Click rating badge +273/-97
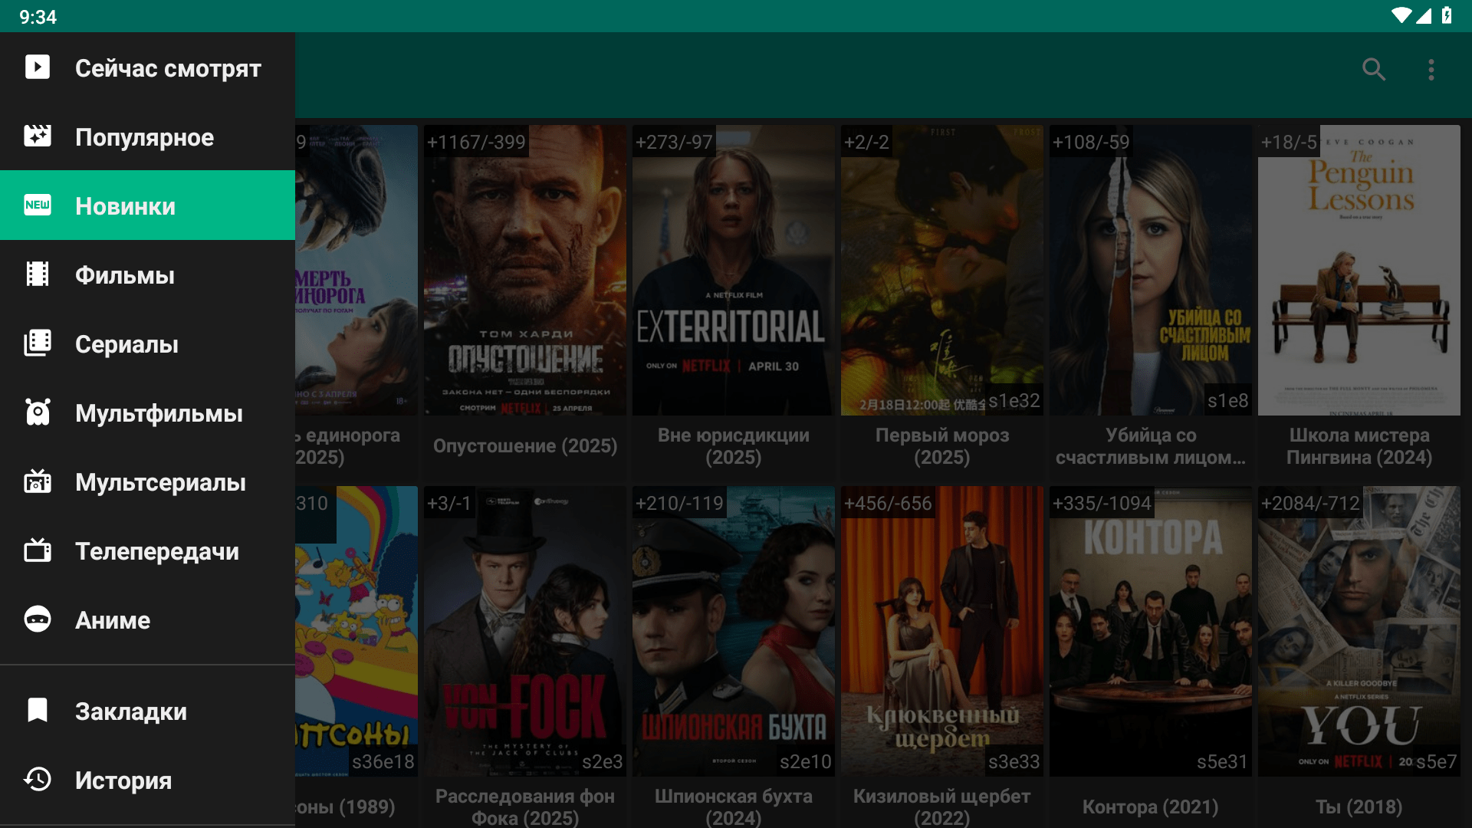This screenshot has width=1472, height=828. [674, 142]
